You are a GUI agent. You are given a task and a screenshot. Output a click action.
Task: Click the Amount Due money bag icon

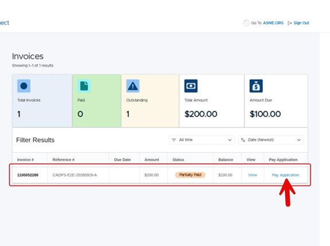pos(256,86)
